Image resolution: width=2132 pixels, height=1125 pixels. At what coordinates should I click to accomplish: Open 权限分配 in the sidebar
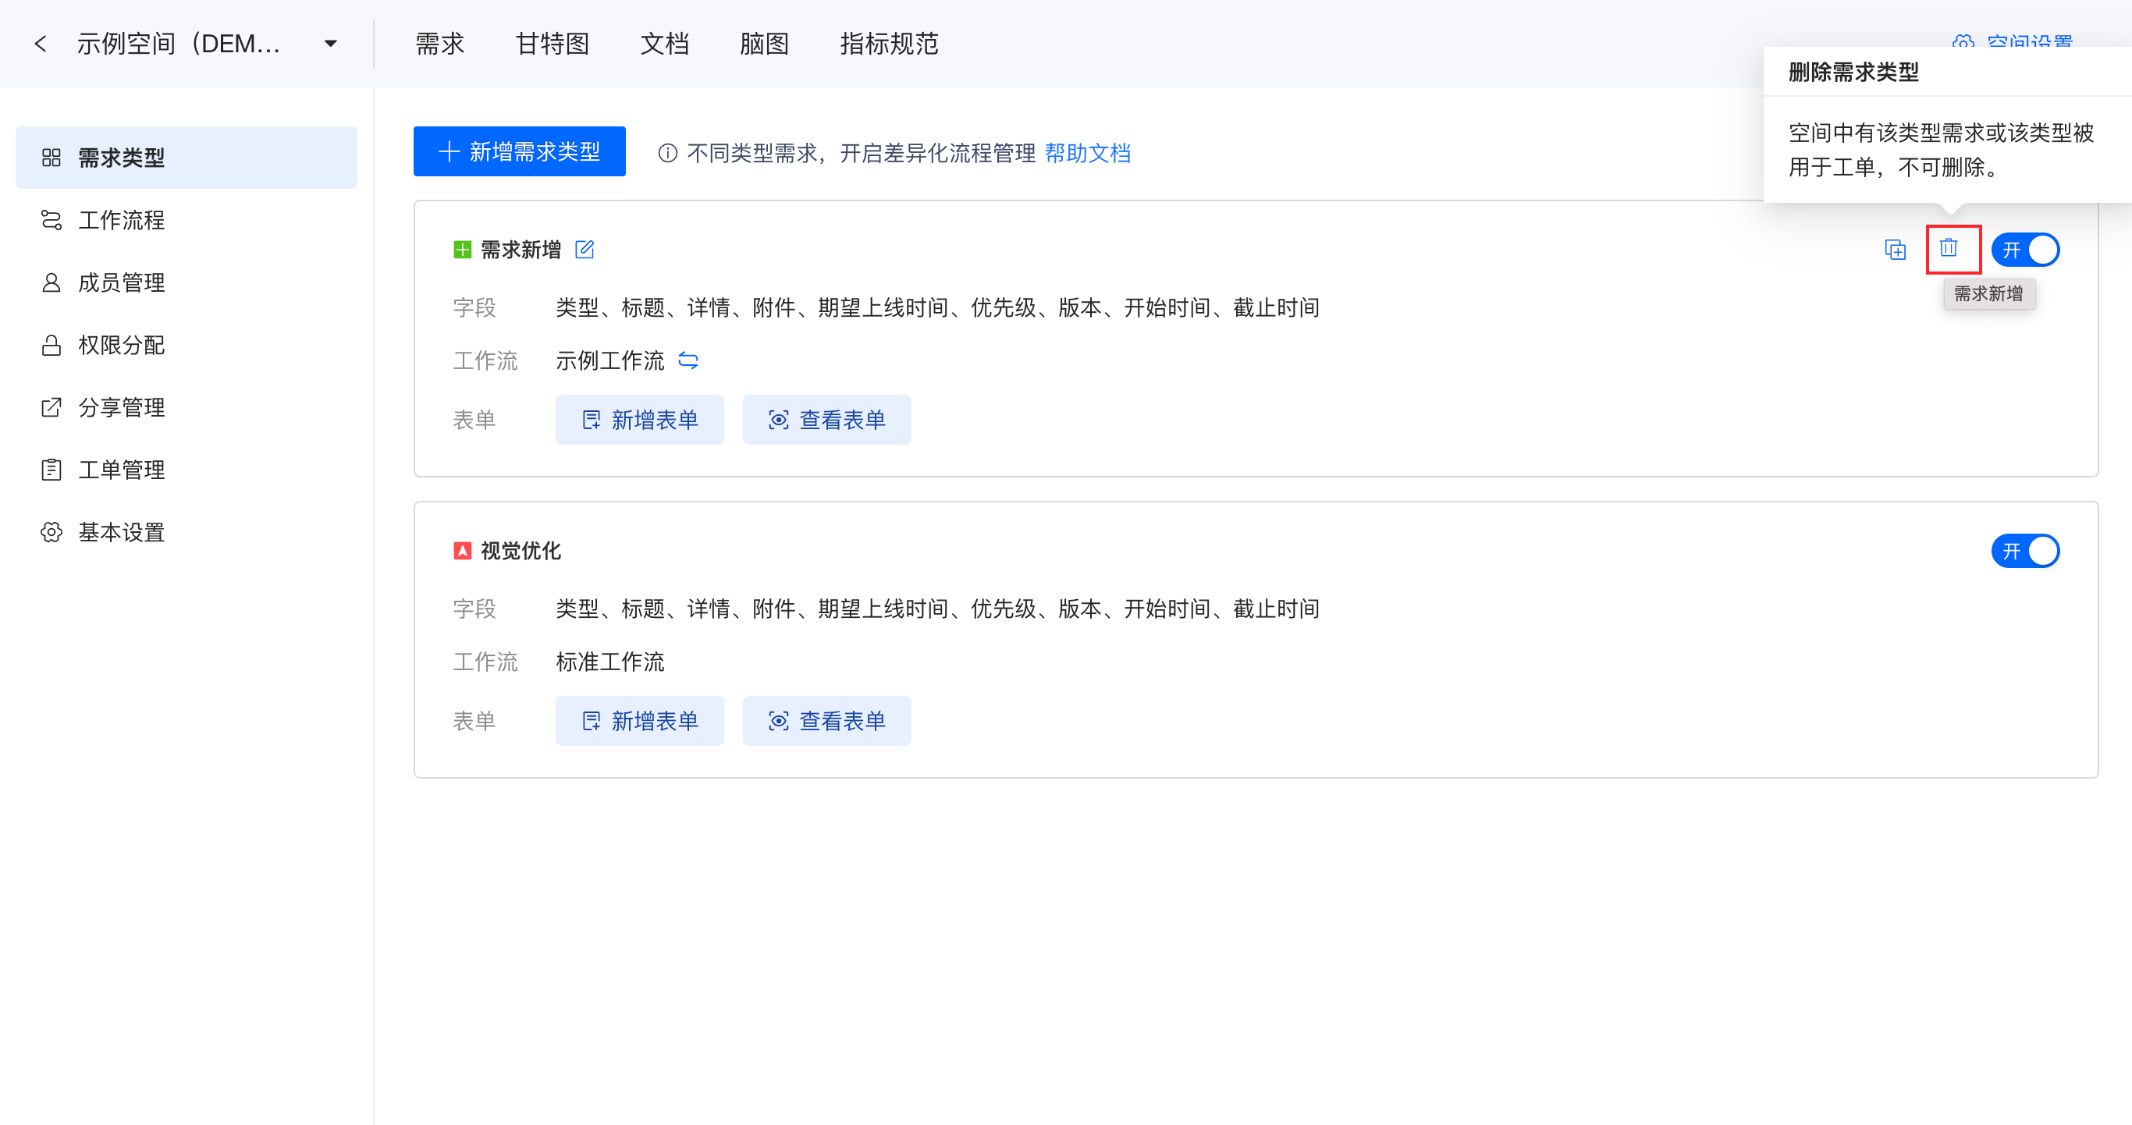[x=121, y=345]
